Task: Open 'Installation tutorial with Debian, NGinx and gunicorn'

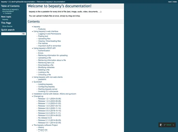Action: click(x=55, y=94)
